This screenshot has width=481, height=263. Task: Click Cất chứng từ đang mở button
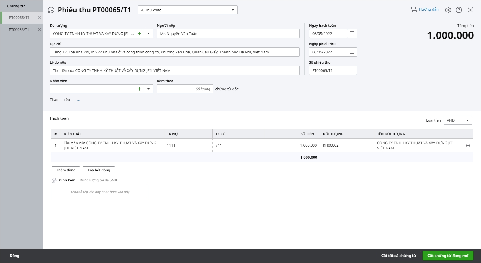coord(448,256)
